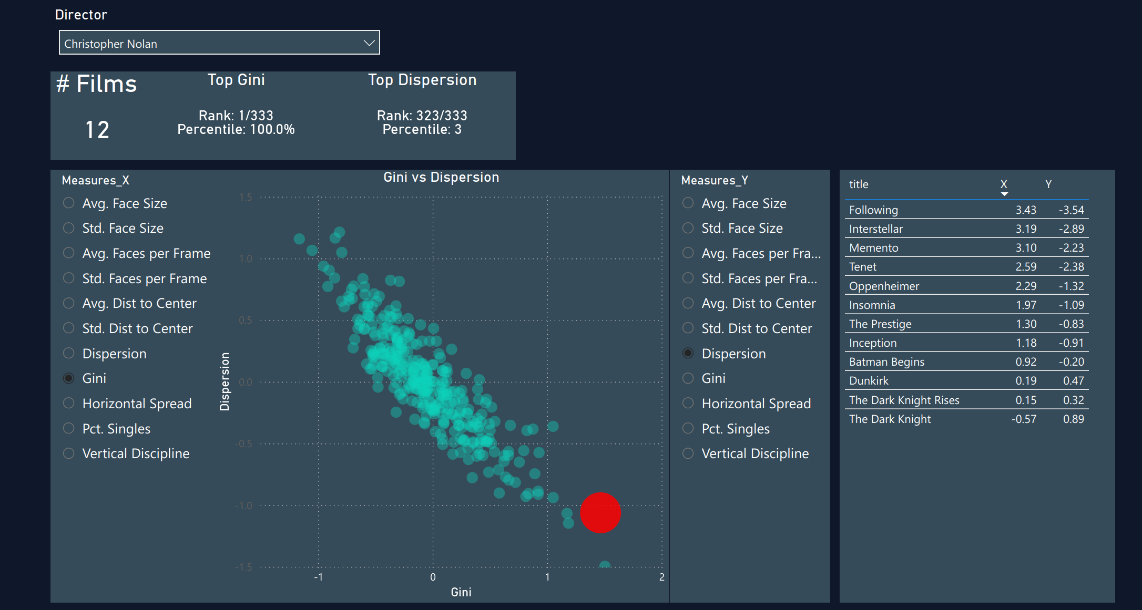The height and width of the screenshot is (610, 1142).
Task: Click the Inception row title
Action: tap(873, 343)
